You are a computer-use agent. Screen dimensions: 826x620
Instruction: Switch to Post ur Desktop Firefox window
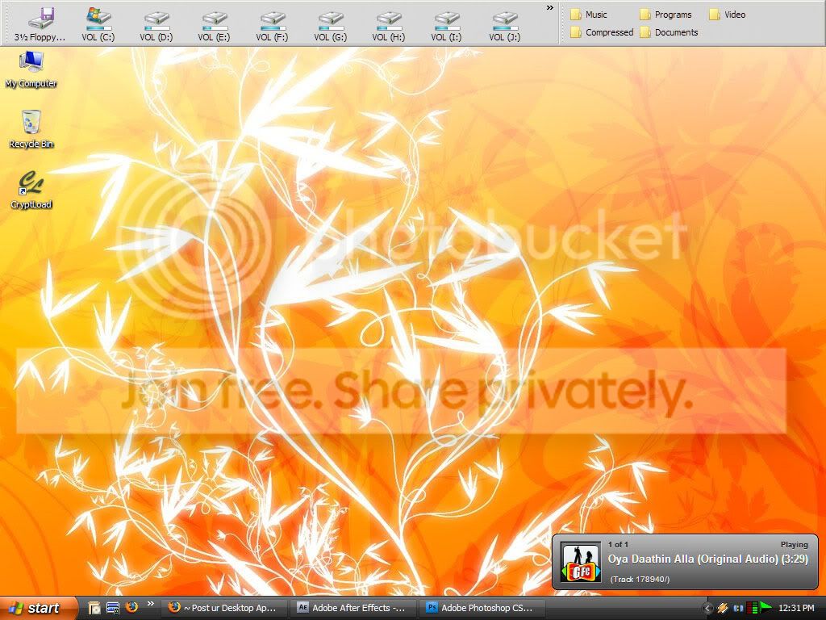223,608
